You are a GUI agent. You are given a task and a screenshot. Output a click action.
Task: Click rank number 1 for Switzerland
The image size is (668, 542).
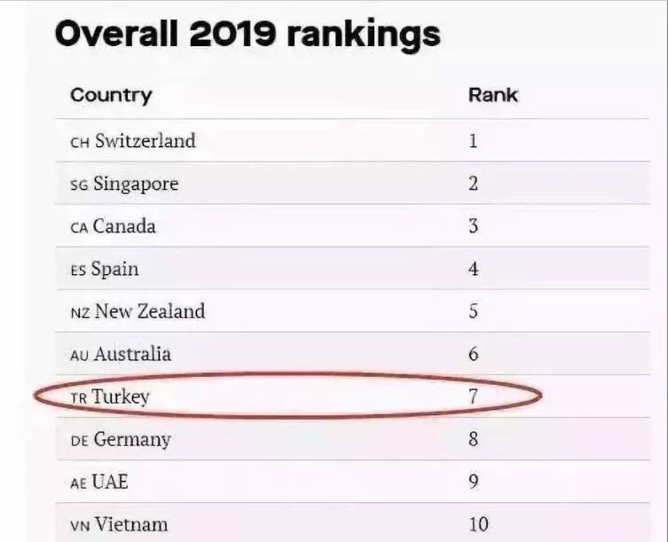click(x=473, y=141)
